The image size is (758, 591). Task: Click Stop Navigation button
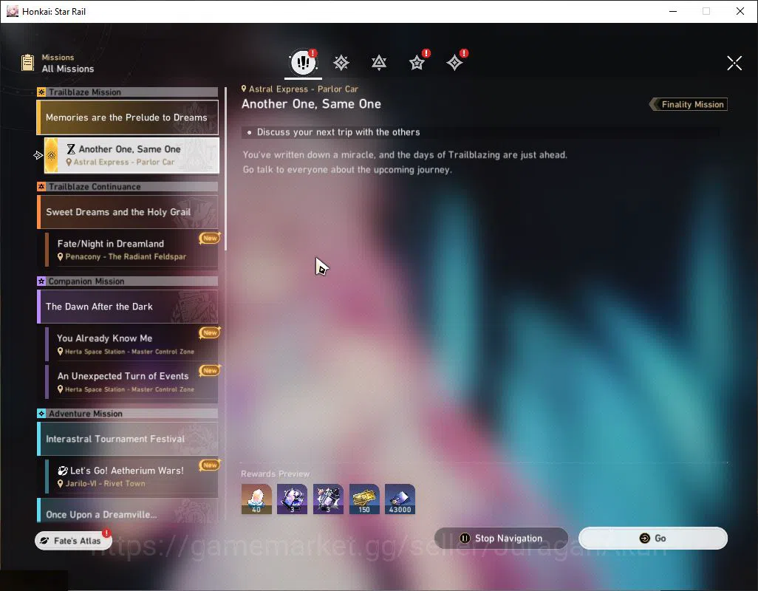point(501,538)
